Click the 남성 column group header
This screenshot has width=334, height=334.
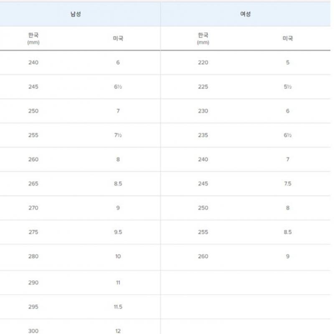(76, 14)
